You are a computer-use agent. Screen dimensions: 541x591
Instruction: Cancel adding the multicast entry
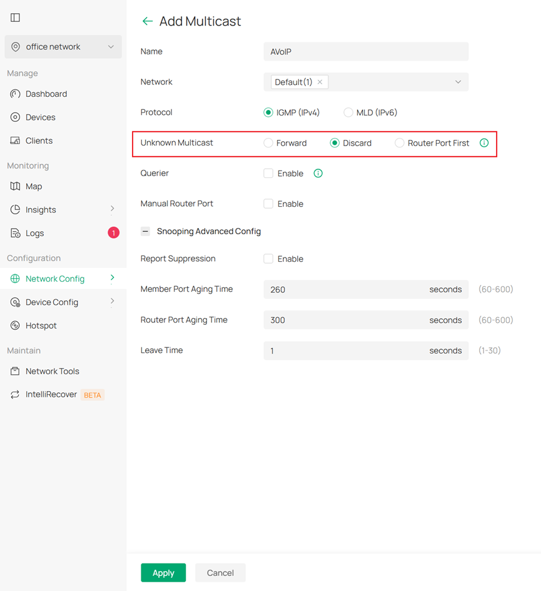click(220, 572)
